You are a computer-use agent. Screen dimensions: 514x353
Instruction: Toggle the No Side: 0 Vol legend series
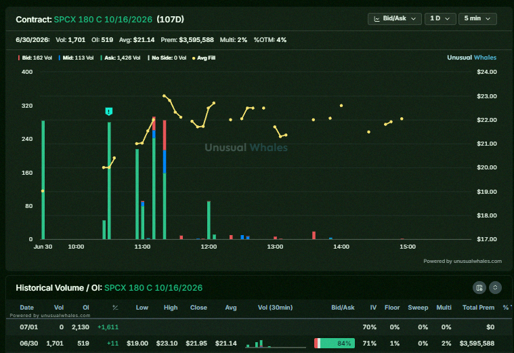167,58
